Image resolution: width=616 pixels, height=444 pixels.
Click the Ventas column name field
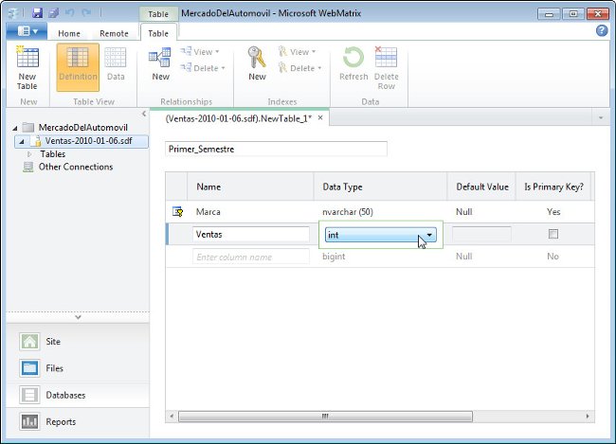(x=251, y=235)
